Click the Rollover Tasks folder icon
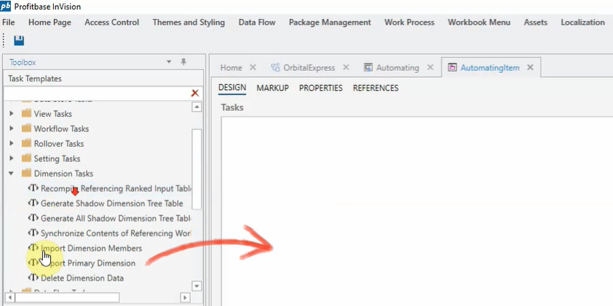The width and height of the screenshot is (613, 306). click(27, 144)
